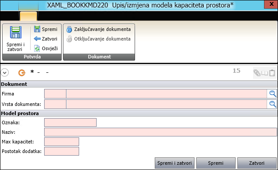This screenshot has height=170, width=278.
Task: Click the Osvježi refresh icon
Action: point(37,48)
